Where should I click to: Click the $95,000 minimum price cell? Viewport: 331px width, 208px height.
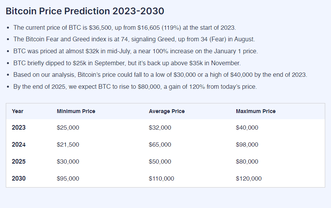pyautogui.click(x=68, y=178)
